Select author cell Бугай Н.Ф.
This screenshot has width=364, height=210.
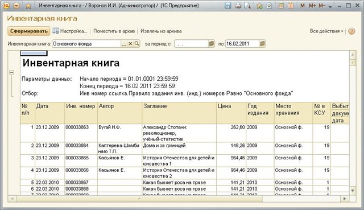click(120, 133)
